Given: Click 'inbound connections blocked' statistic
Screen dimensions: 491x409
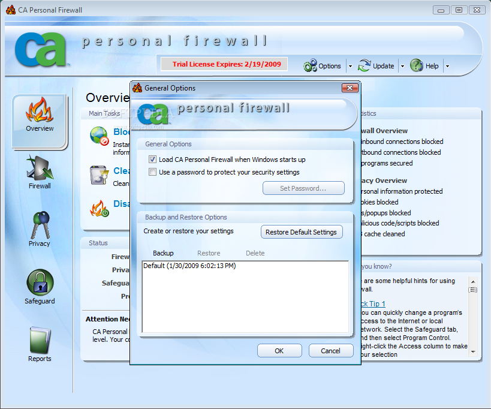Looking at the screenshot, I should (x=402, y=142).
